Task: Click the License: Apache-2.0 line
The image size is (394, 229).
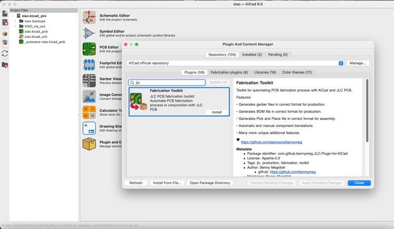Action: 263,158
